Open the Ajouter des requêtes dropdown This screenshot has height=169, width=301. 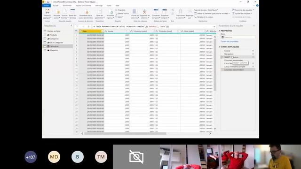(243, 14)
